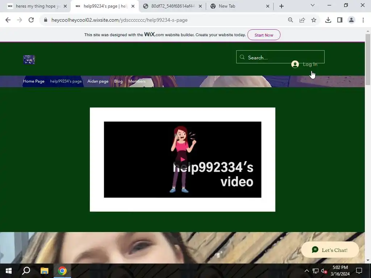Open a new browser tab with plus
The height and width of the screenshot is (278, 371).
click(x=281, y=7)
